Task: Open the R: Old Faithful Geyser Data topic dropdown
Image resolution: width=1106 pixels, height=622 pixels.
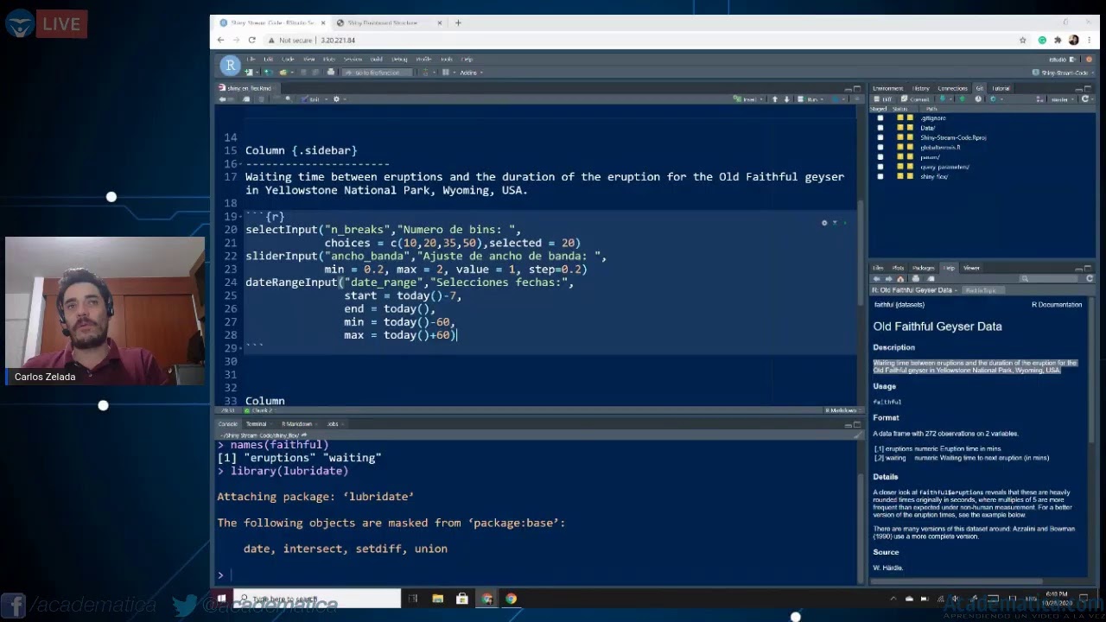Action: (914, 290)
